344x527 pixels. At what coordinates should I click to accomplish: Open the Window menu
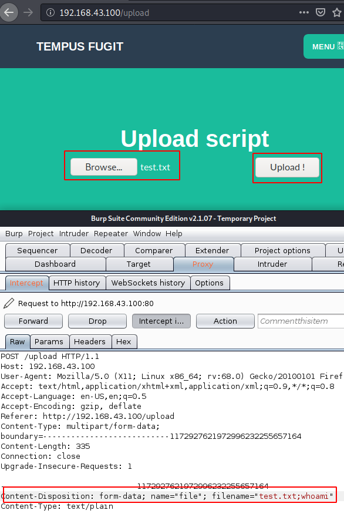point(147,234)
